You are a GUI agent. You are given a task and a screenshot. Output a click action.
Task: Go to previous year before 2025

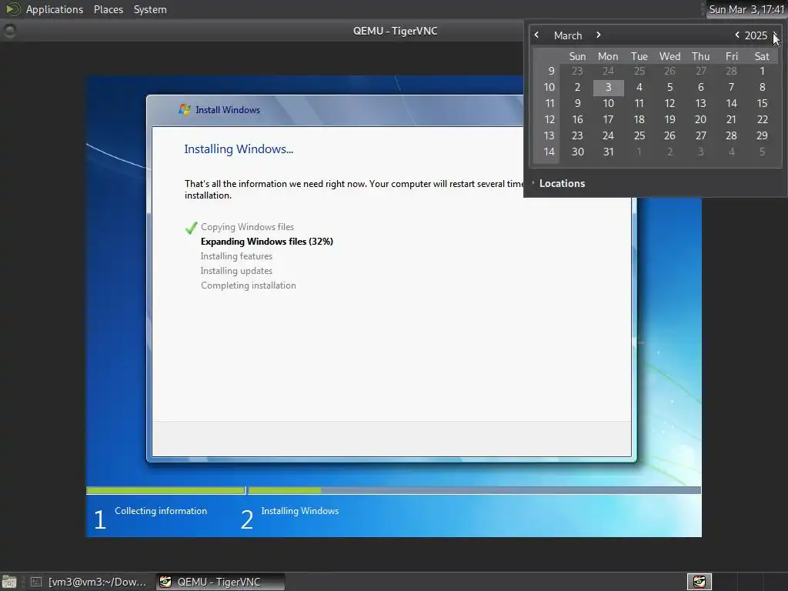[x=736, y=35]
